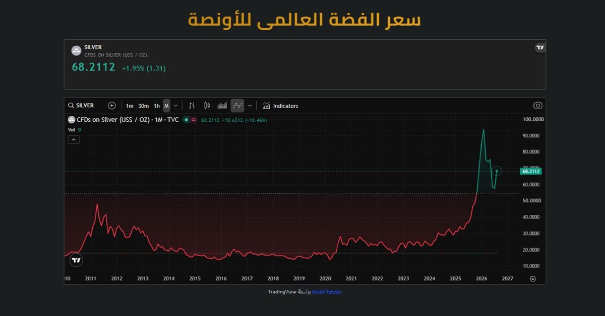Click the TradingView logo in the header card
Screen dimensions: 605x316
point(540,48)
